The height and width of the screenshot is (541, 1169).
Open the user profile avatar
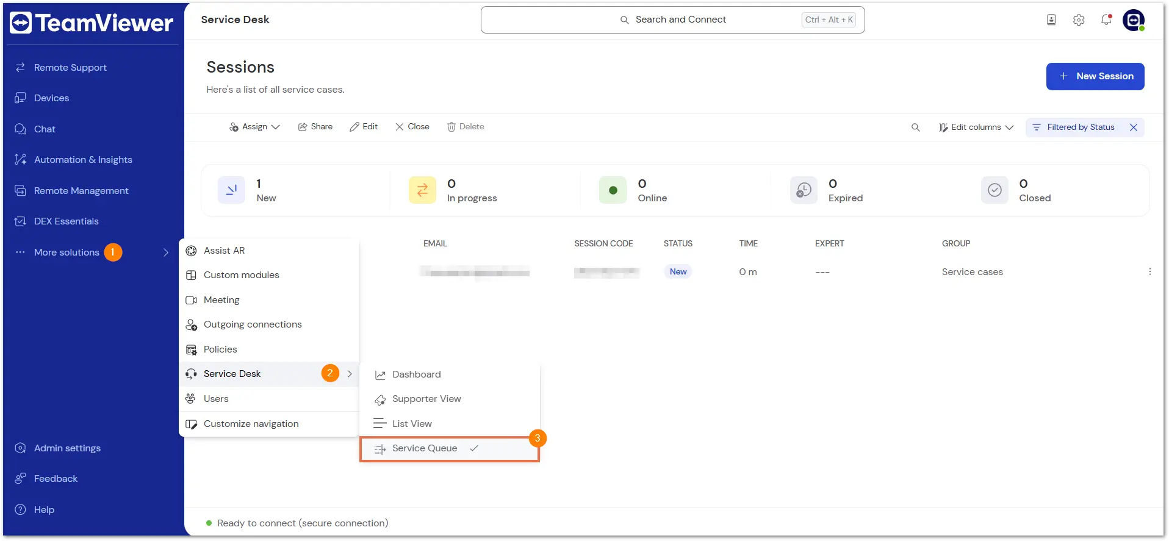point(1134,20)
